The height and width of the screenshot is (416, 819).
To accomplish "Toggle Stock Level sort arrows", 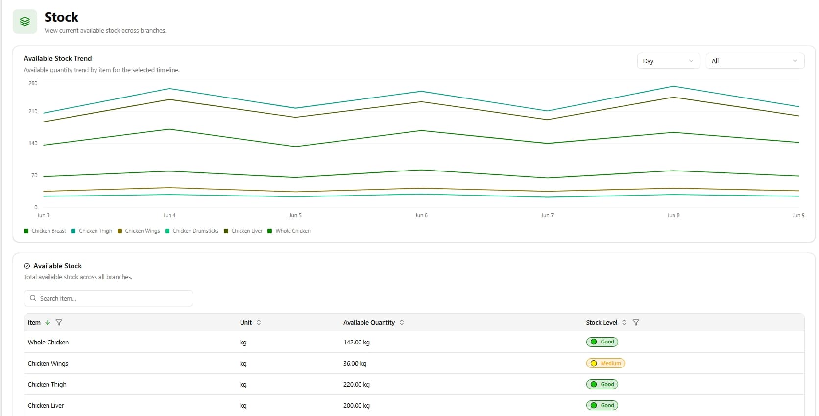I will (x=624, y=323).
